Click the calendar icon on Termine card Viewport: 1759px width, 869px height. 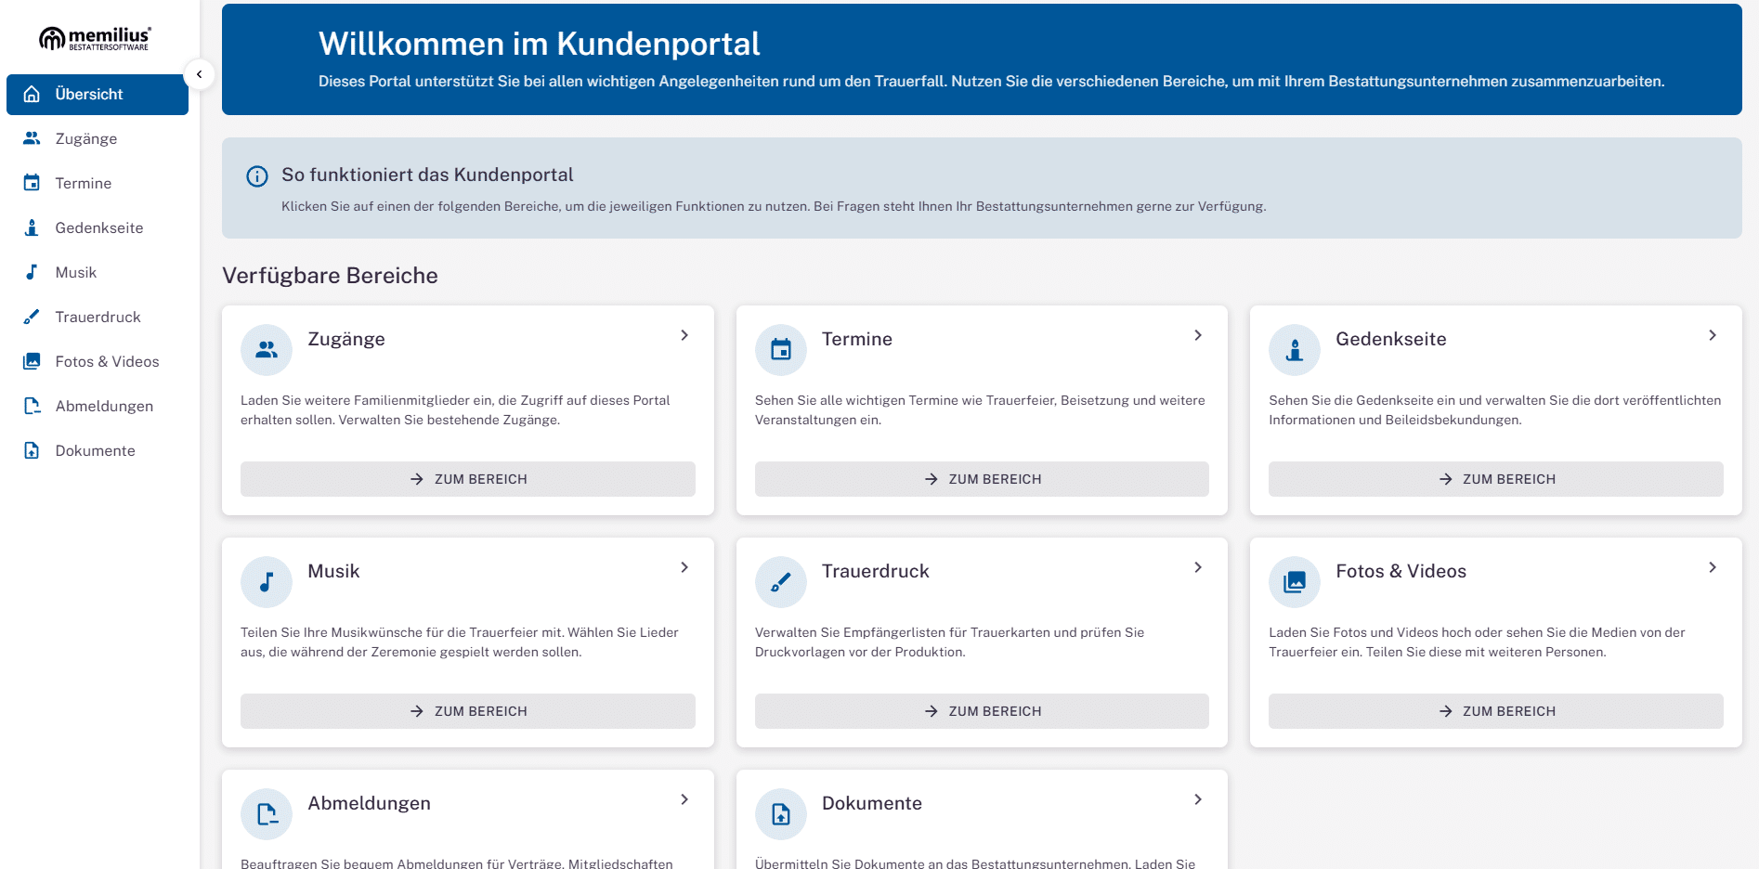[781, 350]
